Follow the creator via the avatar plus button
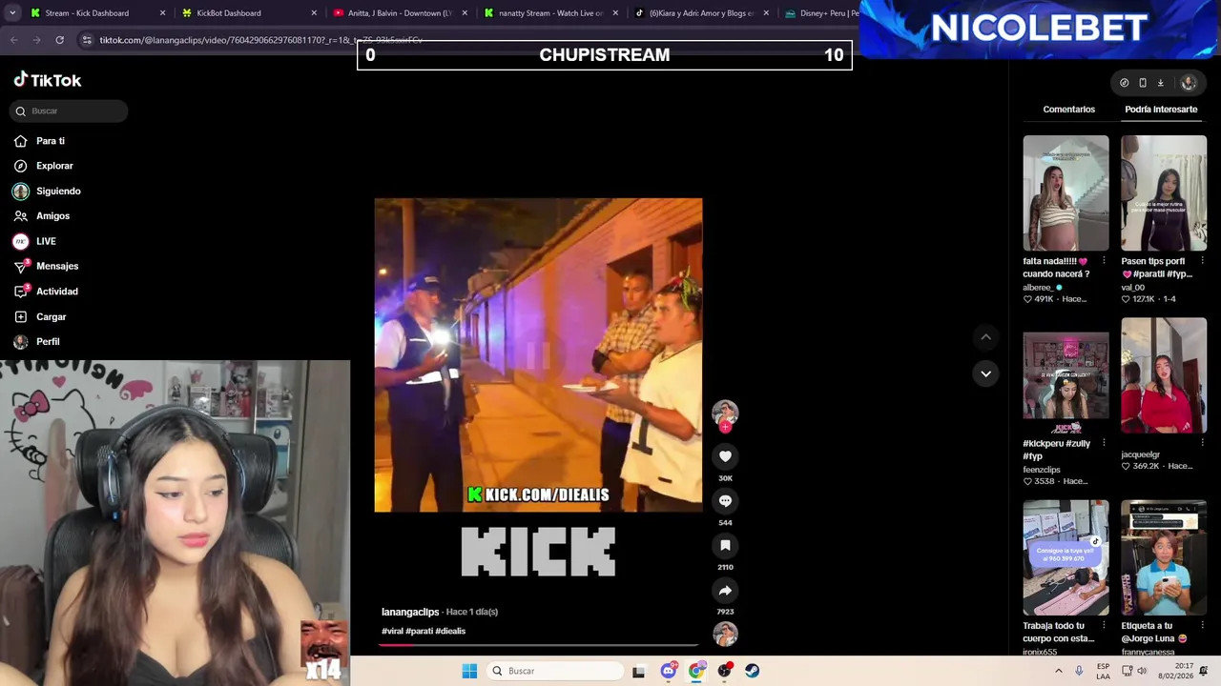The height and width of the screenshot is (686, 1221). point(725,428)
